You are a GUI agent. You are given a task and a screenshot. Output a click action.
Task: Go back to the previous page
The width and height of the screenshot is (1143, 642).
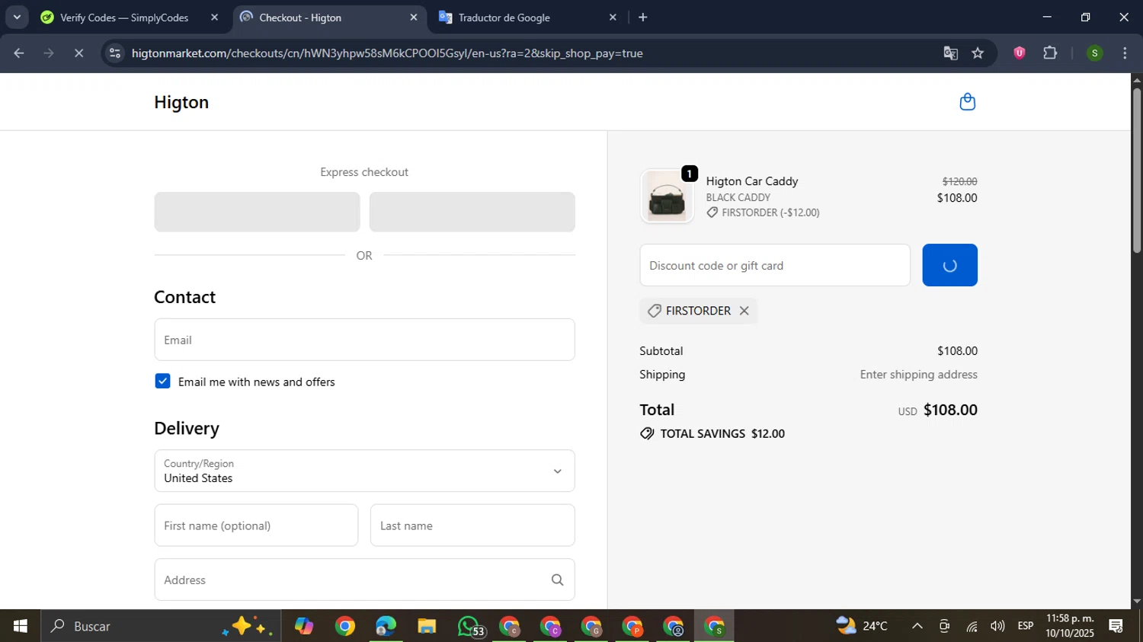pos(19,53)
